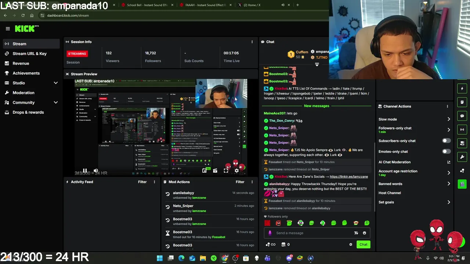Image resolution: width=470 pixels, height=264 pixels.
Task: Open Mod Actions Filter
Action: point(240,182)
